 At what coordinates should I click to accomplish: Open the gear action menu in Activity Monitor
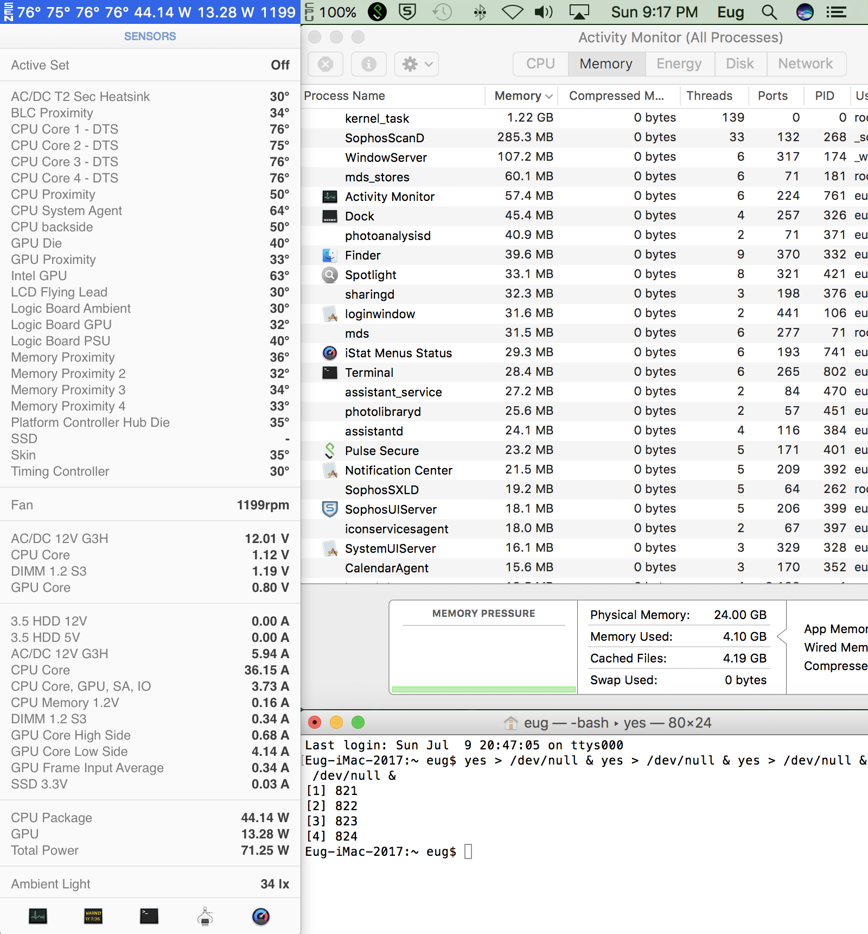point(417,65)
